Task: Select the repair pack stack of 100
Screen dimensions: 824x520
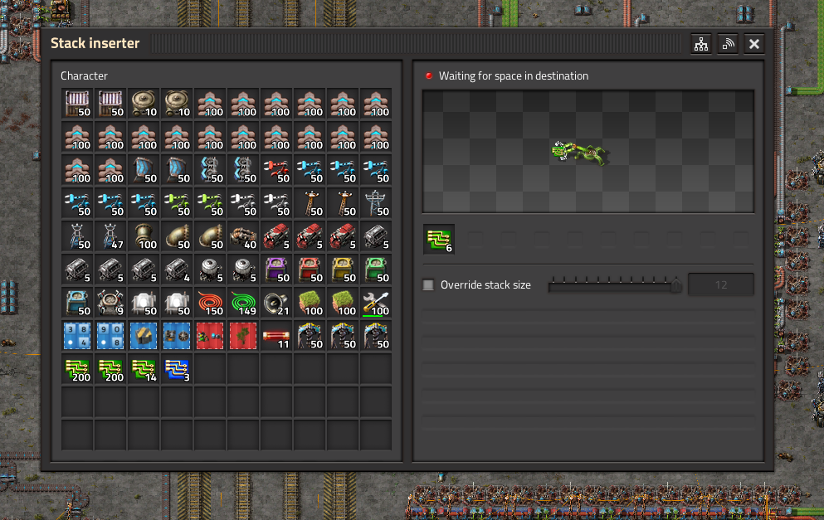Action: 376,303
